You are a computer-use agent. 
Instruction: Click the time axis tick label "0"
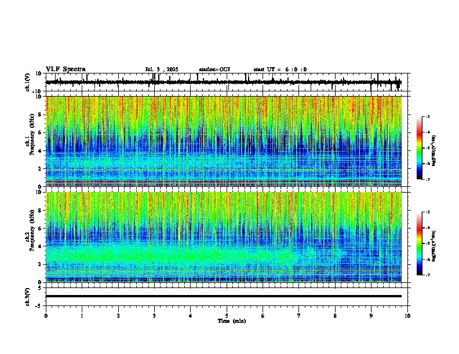[46, 316]
